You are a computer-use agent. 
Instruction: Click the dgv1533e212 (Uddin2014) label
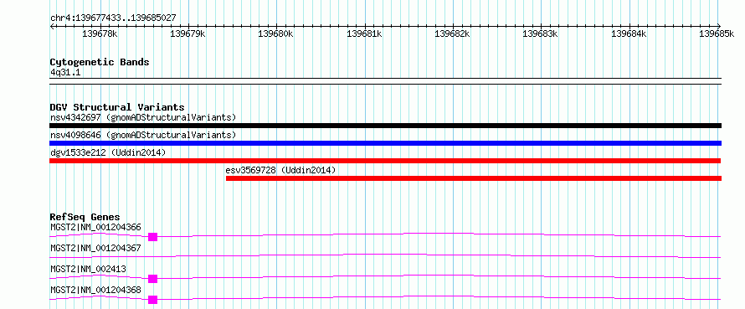click(x=108, y=152)
